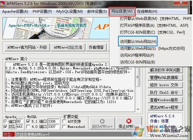Viewport: 193px width, 140px height.
Task: Click 执行 Shell 命令 button
Action: (x=165, y=92)
